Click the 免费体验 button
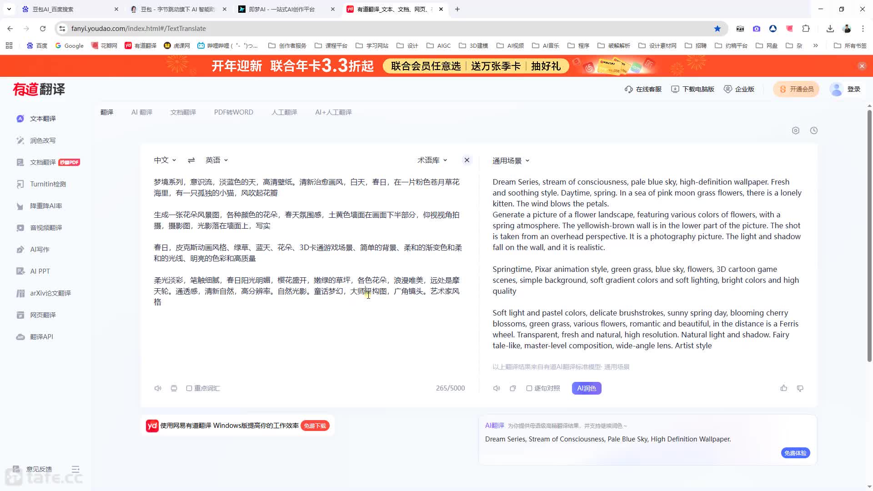The height and width of the screenshot is (491, 873). (x=795, y=453)
